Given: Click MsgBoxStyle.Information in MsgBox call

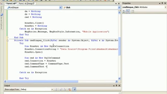Looking at the screenshot, I should click(x=64, y=32).
